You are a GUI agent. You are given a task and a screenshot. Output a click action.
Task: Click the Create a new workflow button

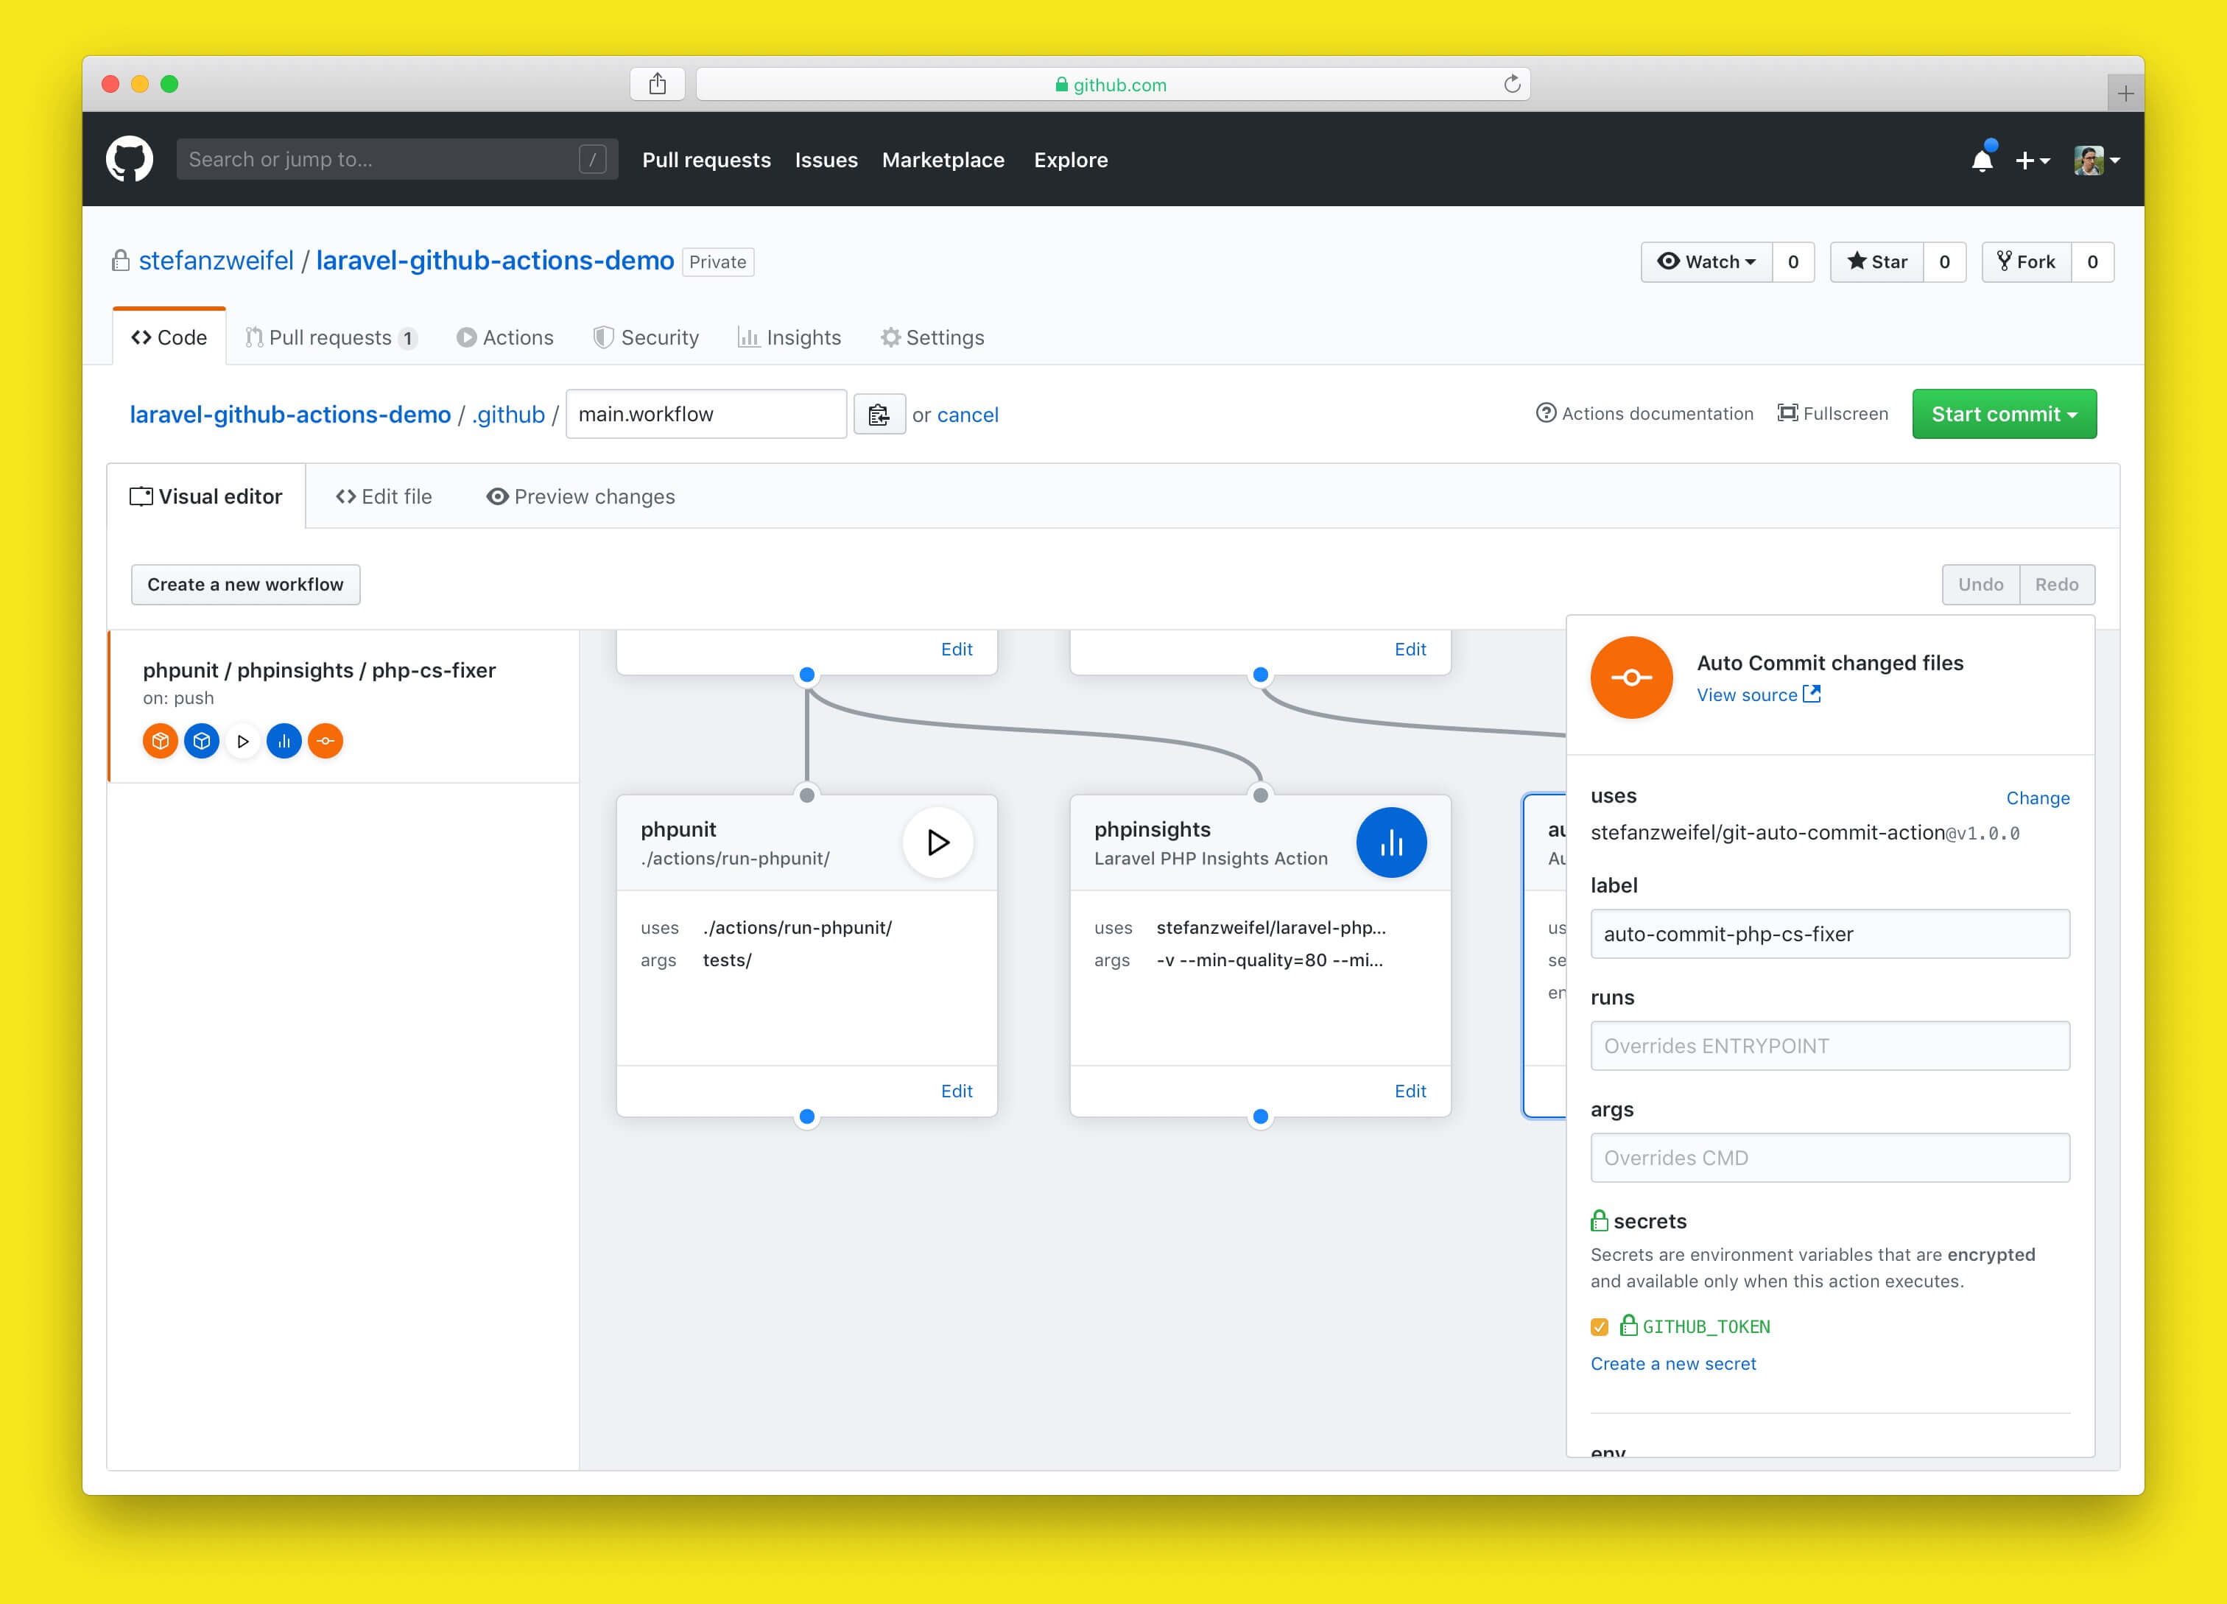tap(244, 584)
